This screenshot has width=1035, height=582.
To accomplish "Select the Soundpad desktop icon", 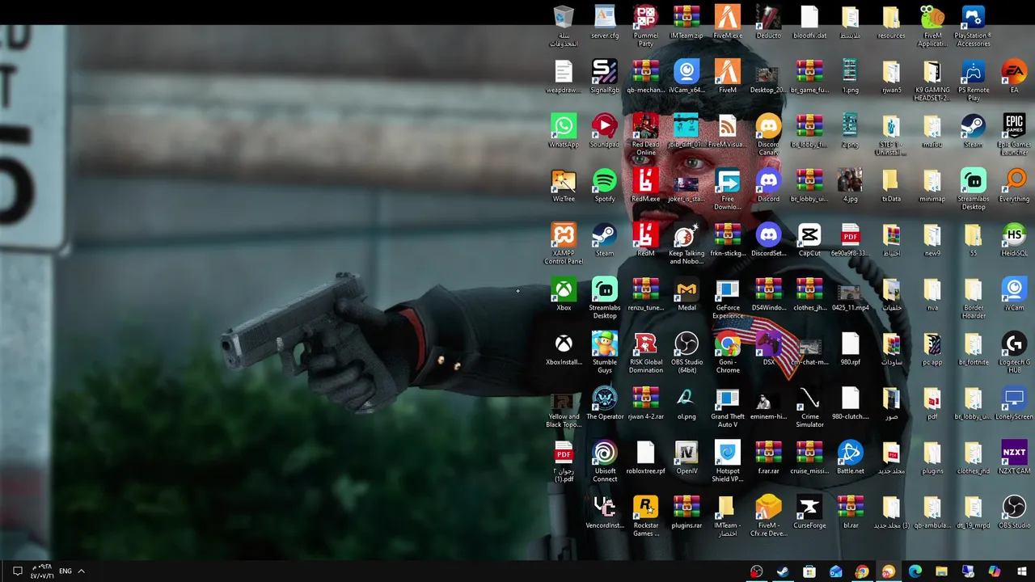I will tap(605, 130).
